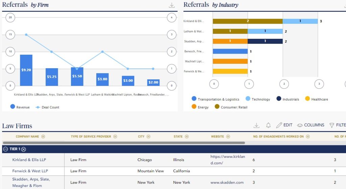Screen dimensions: 346x189
Task: Open the Company Name column menu
Action: tap(43, 137)
